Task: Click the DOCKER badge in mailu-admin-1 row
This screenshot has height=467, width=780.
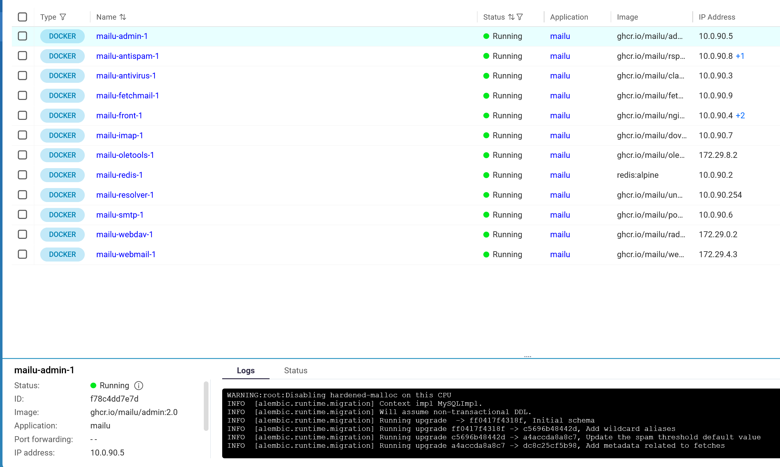Action: pos(62,36)
